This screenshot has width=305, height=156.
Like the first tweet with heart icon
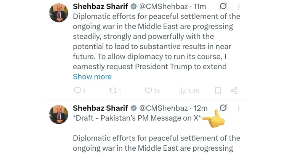point(149,91)
